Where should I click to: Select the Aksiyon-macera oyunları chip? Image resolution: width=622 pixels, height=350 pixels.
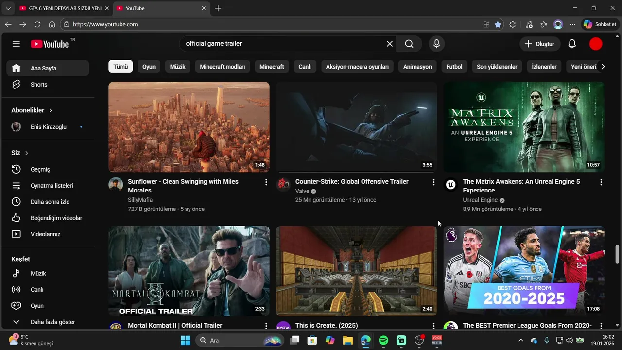(x=357, y=67)
